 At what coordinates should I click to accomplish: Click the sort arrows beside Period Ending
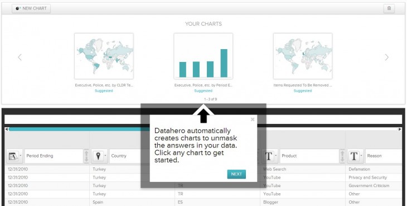coord(86,156)
